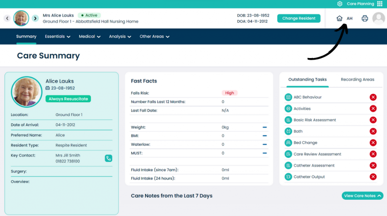Click the printer icon
This screenshot has width=387, height=216.
[365, 18]
